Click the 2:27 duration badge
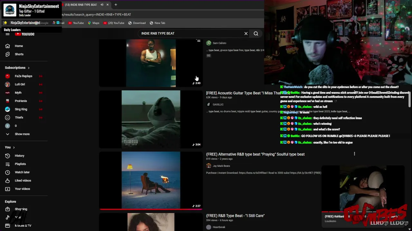Viewport: 412px width, 231px height. (197, 206)
